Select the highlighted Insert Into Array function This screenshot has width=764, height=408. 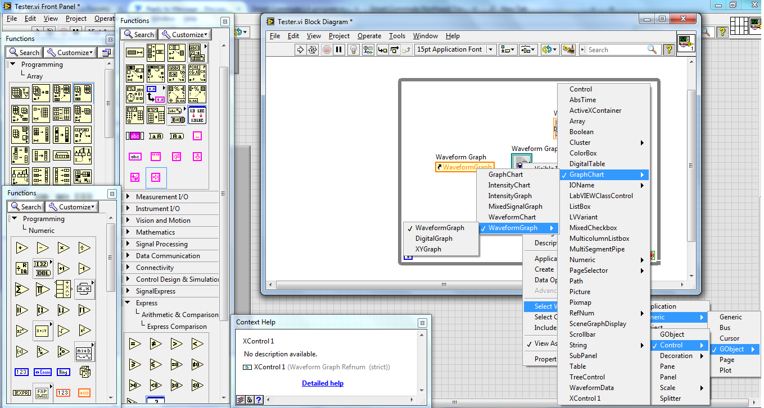(83, 93)
